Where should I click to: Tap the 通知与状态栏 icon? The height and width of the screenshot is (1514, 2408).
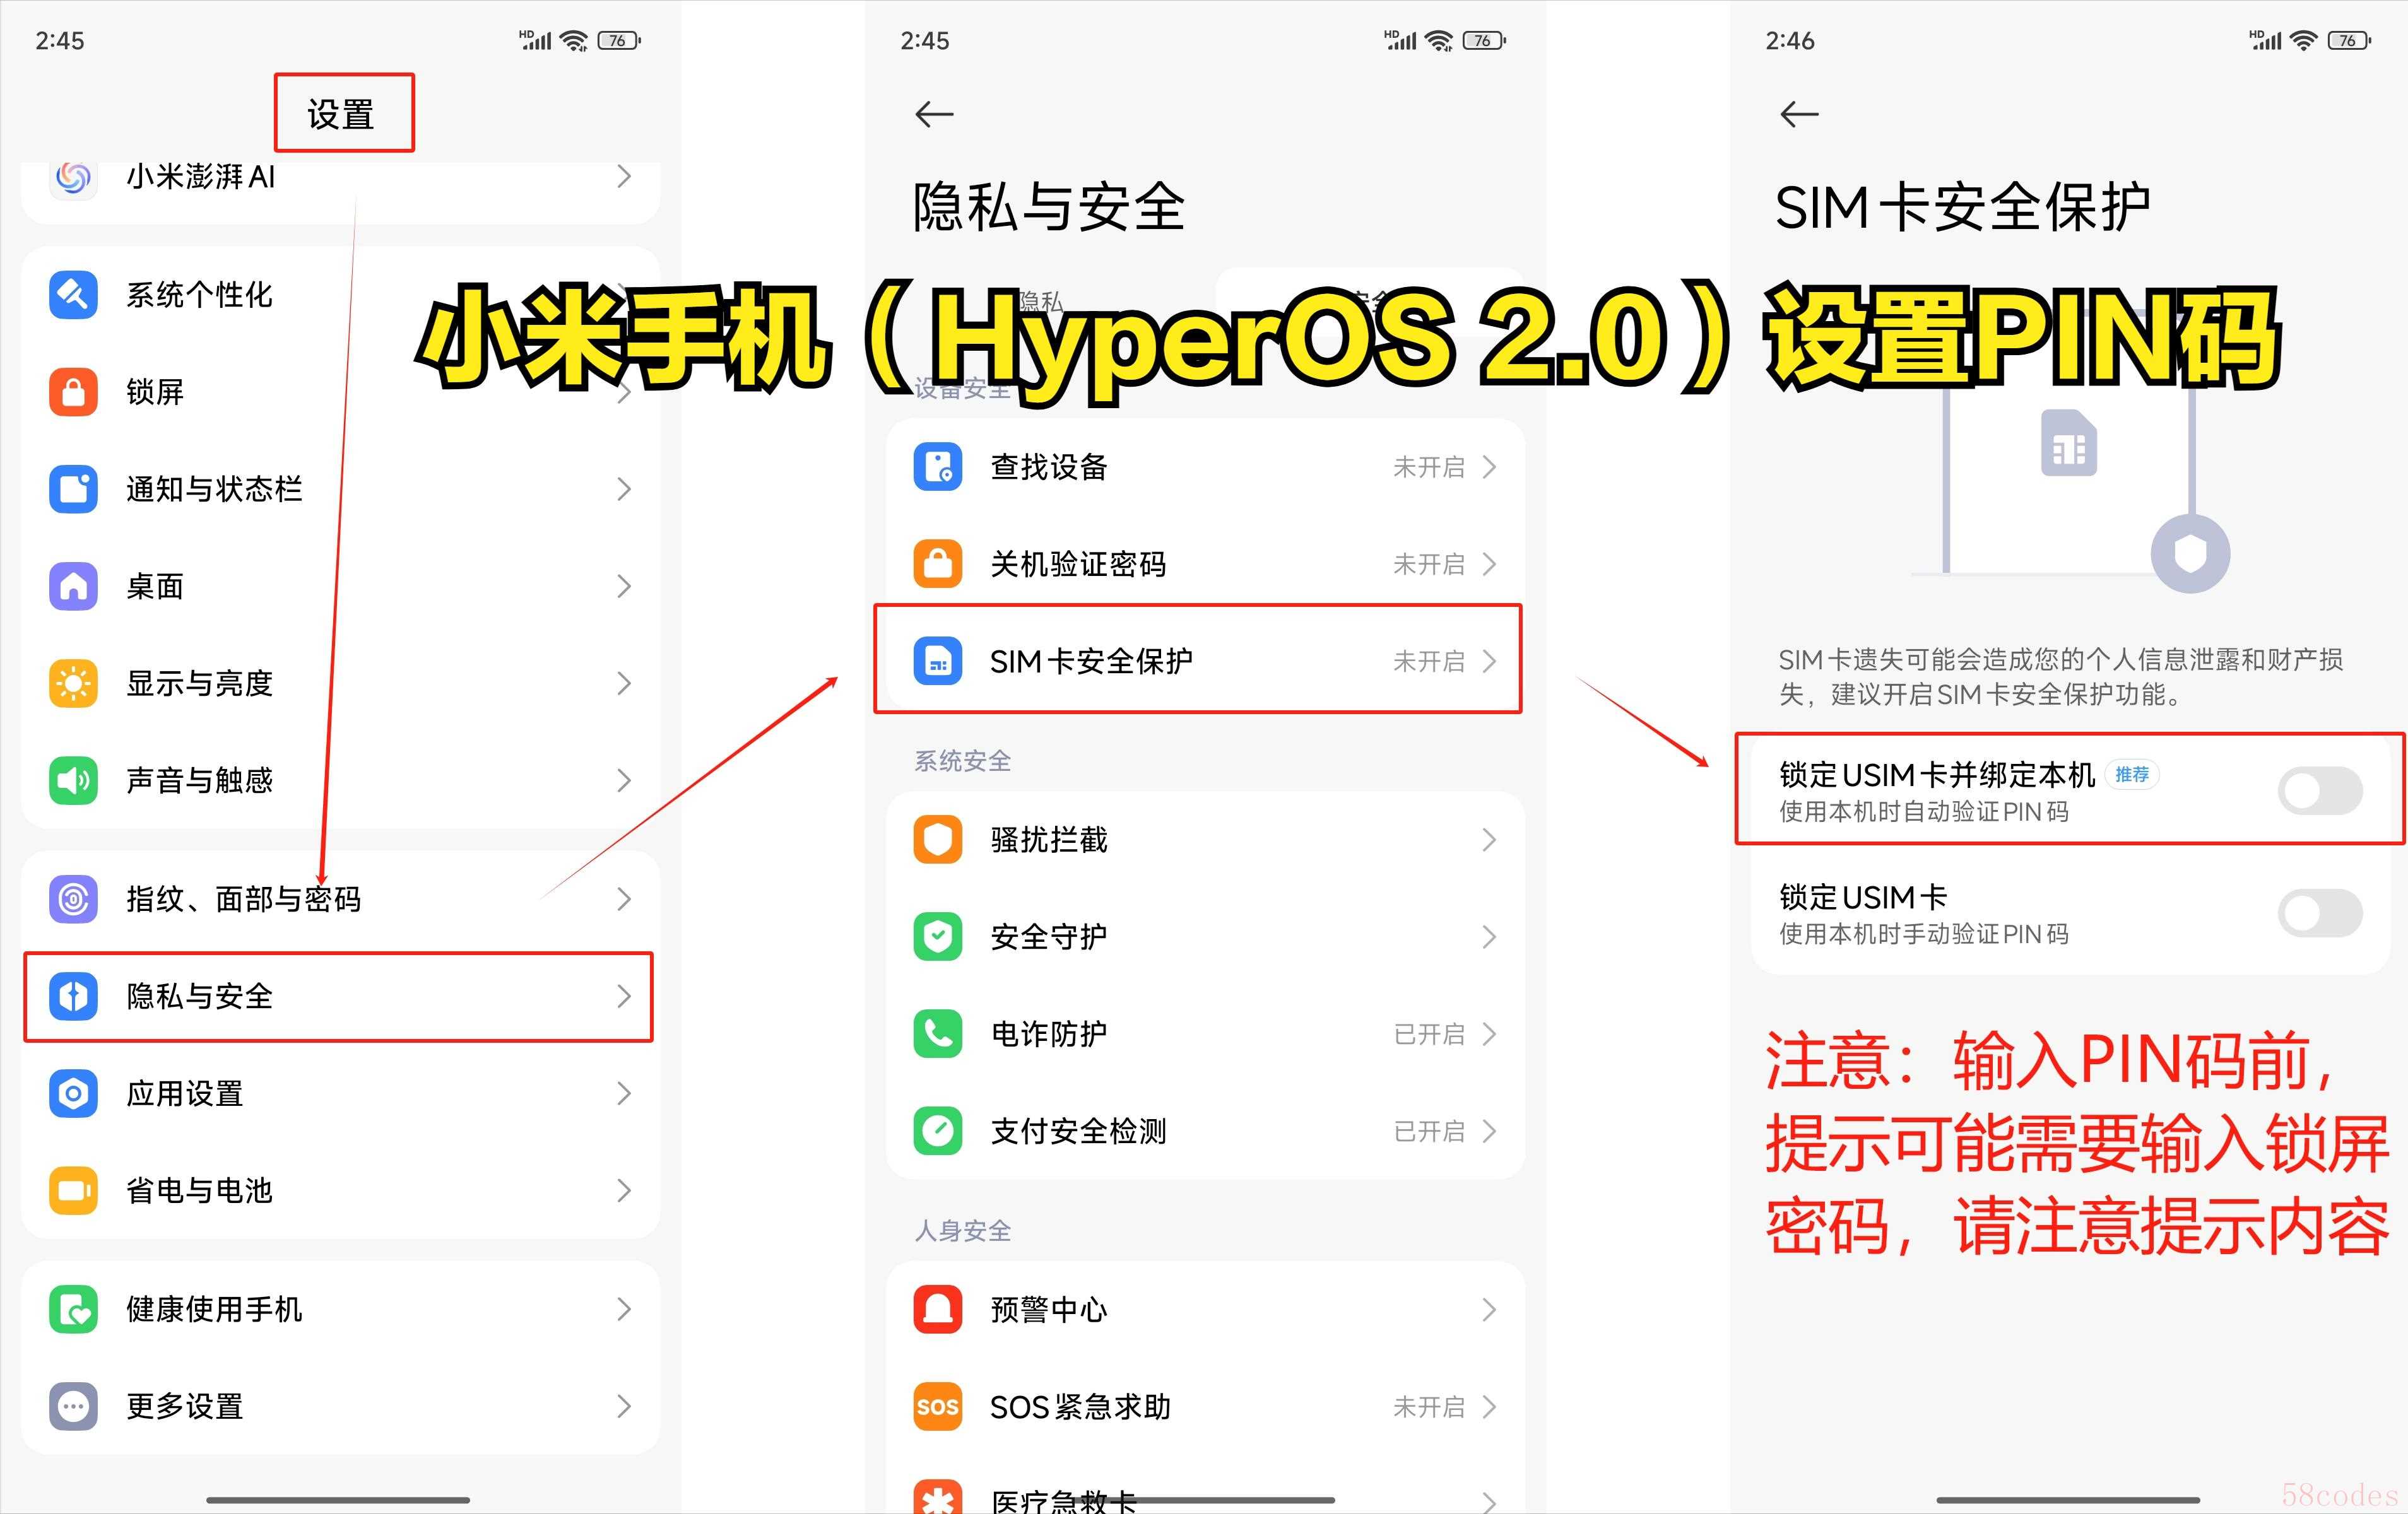(73, 489)
